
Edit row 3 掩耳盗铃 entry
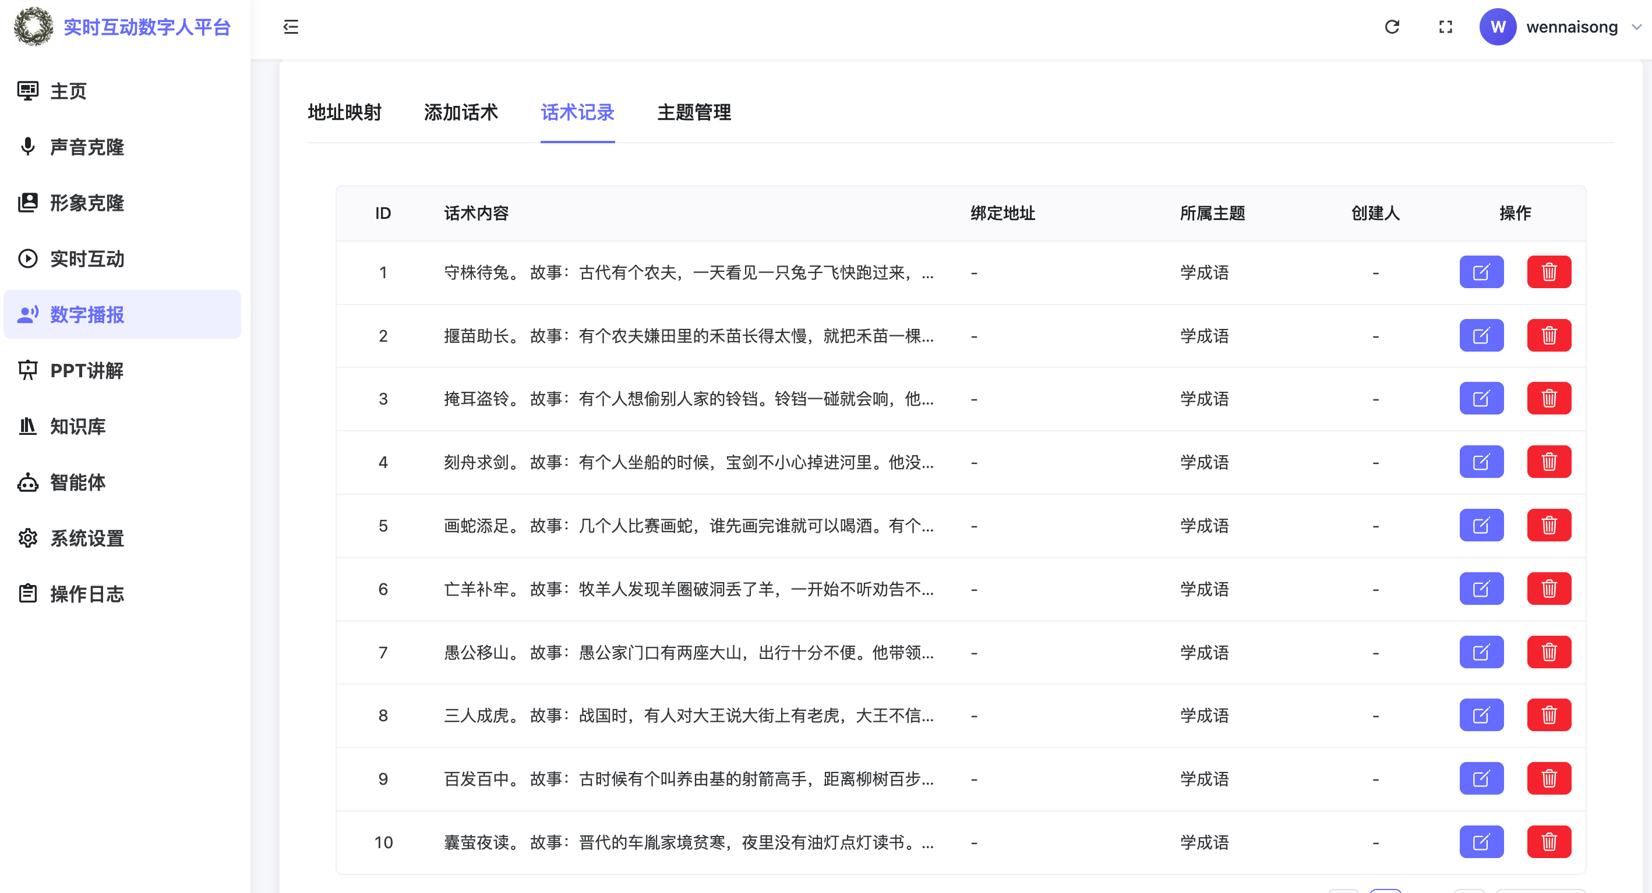[1481, 398]
